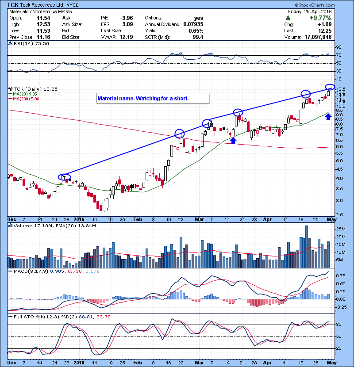Click the green up triangle next to +9.77%
This screenshot has height=367, width=354.
pyautogui.click(x=288, y=18)
